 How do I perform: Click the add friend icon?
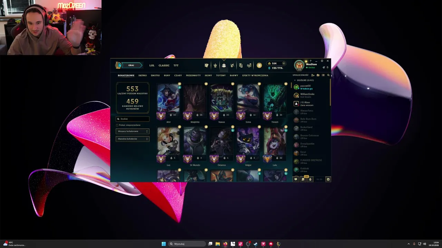[313, 75]
